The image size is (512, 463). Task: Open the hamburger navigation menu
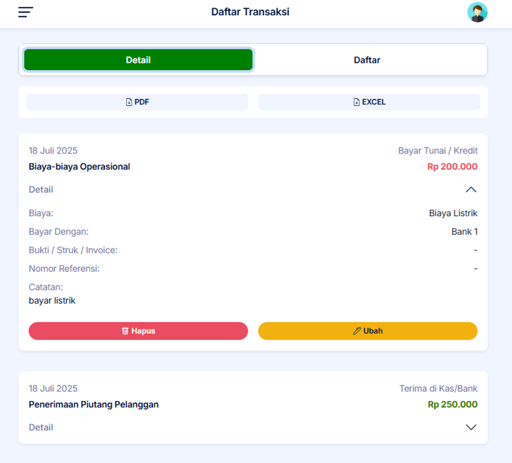point(25,12)
